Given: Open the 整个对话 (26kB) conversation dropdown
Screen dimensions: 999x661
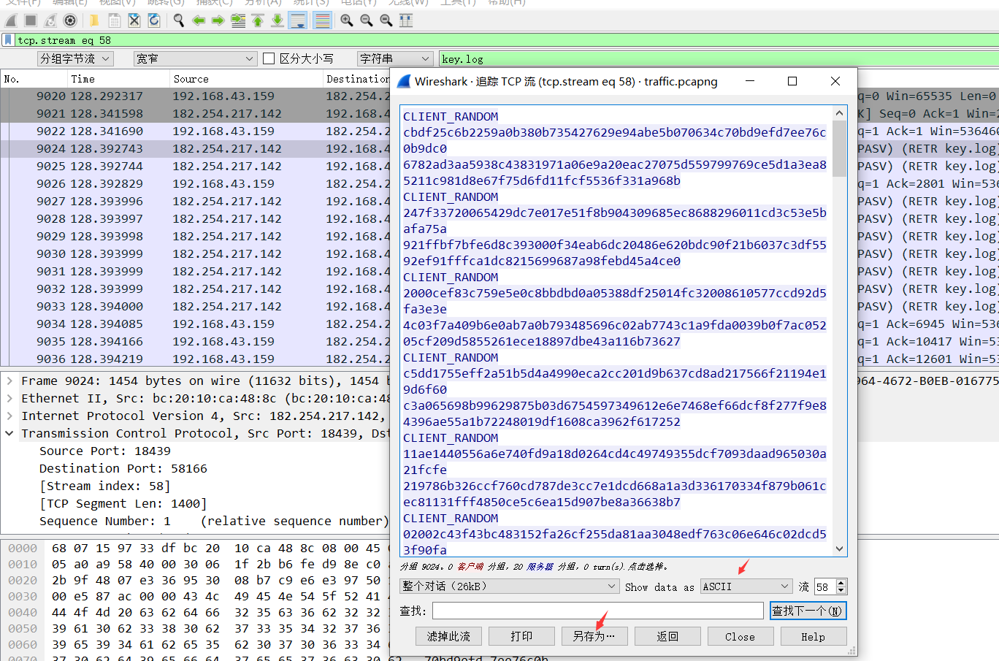Looking at the screenshot, I should pos(510,587).
